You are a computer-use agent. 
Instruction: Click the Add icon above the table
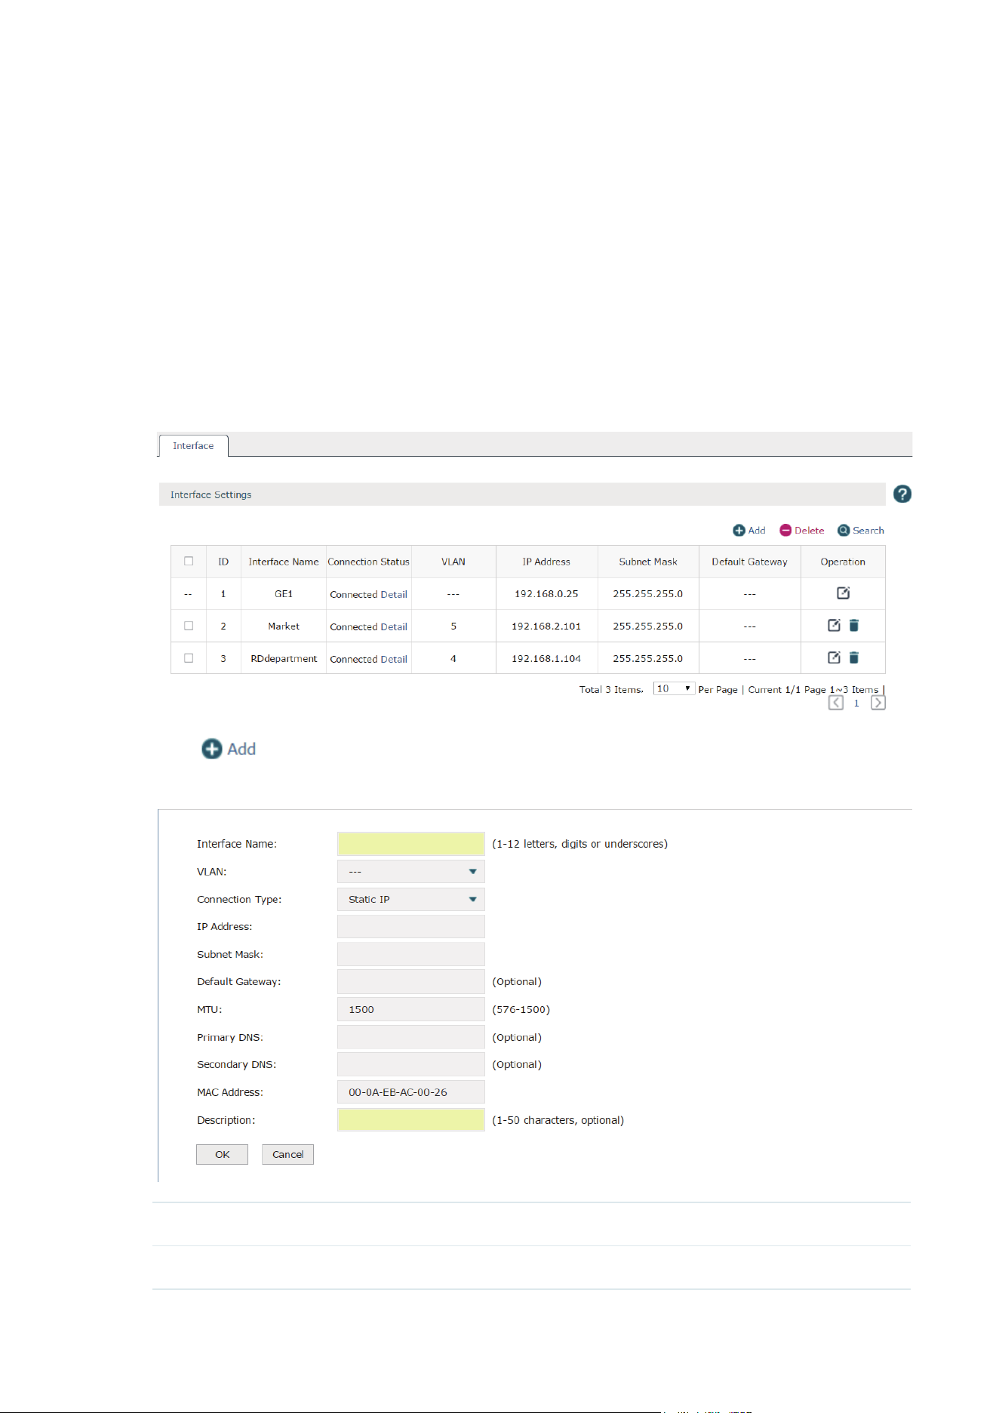coord(739,531)
